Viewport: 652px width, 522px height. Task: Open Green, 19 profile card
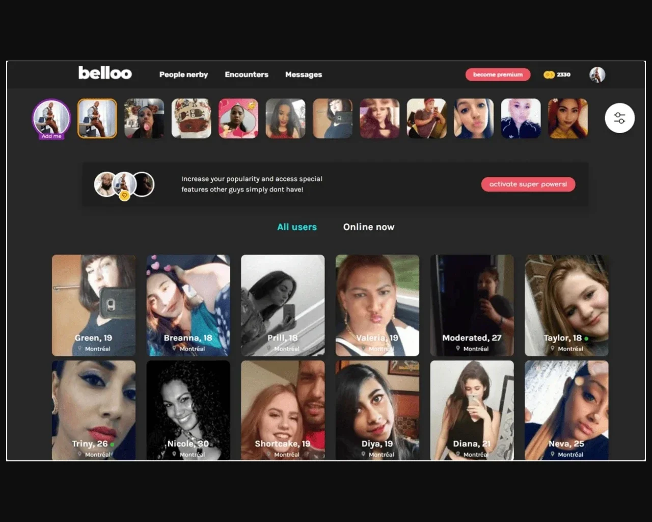click(x=94, y=305)
